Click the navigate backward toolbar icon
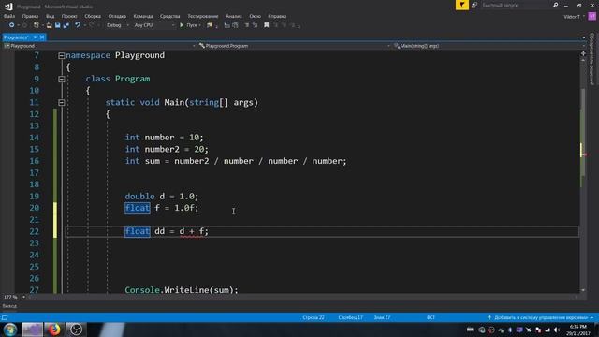The width and height of the screenshot is (599, 337). pyautogui.click(x=12, y=25)
